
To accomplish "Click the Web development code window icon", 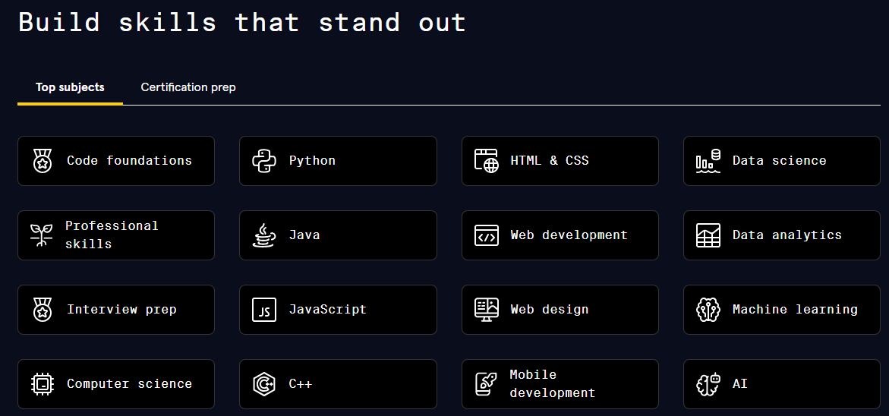I will [x=487, y=235].
